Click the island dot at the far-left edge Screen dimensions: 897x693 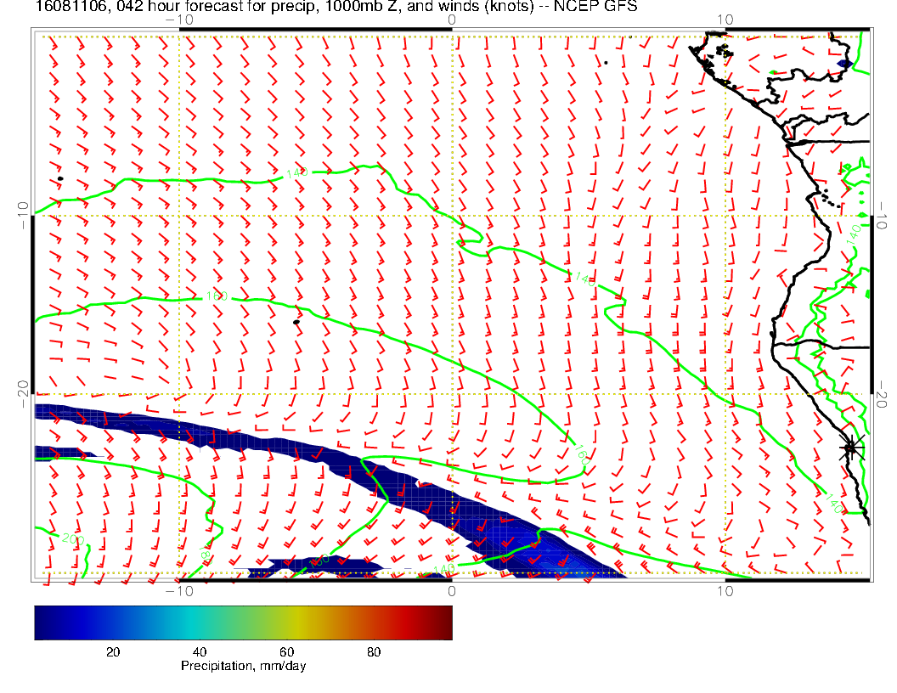coord(61,178)
